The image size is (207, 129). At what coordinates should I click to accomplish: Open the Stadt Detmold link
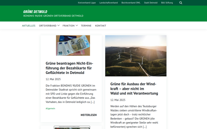click(x=151, y=3)
